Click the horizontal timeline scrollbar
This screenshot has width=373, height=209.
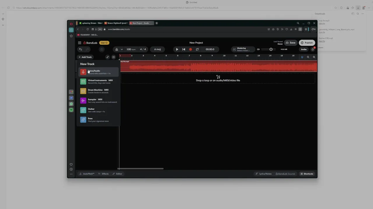140,168
